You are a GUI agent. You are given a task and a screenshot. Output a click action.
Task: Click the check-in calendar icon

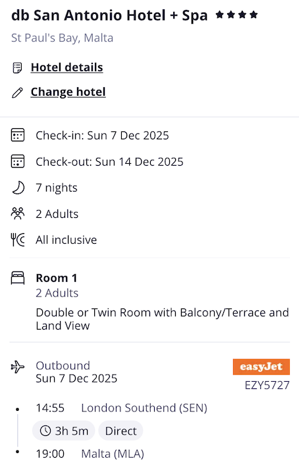[x=18, y=135]
